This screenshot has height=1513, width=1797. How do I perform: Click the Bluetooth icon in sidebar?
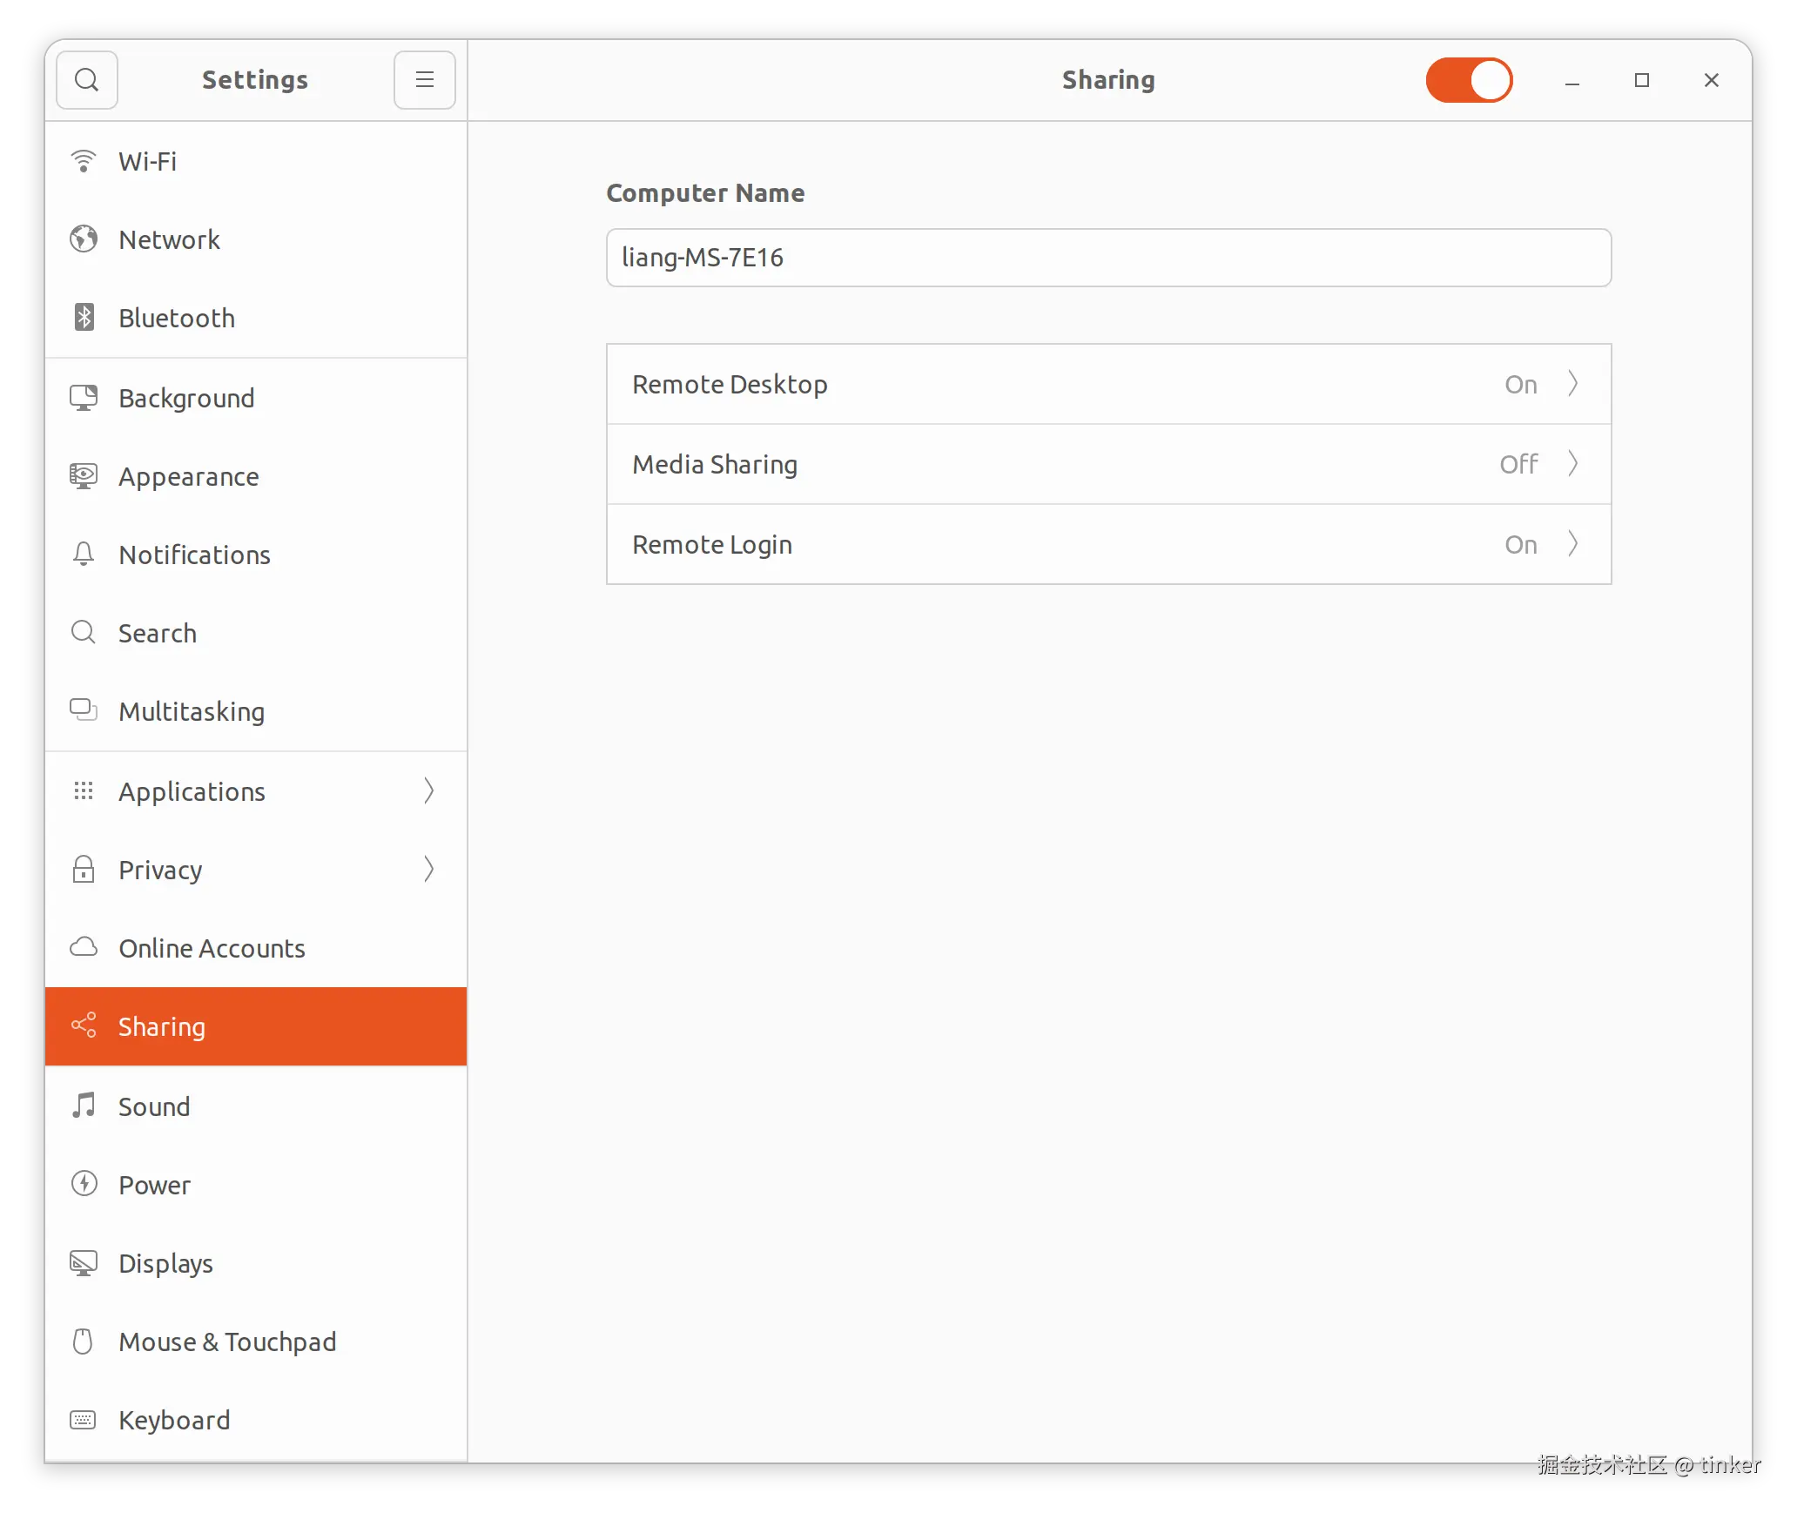pyautogui.click(x=84, y=318)
